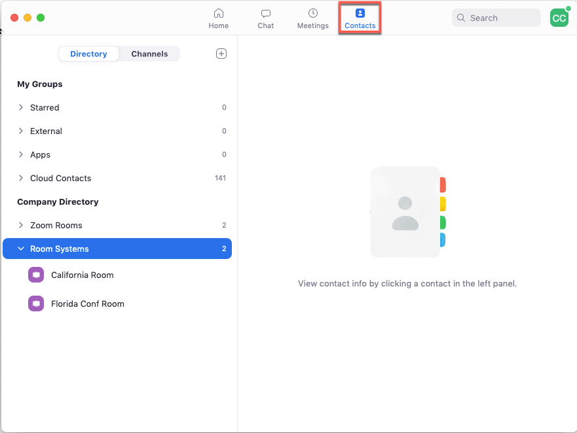Click the California Room purple room icon
Viewport: 577px width, 433px height.
tap(36, 275)
